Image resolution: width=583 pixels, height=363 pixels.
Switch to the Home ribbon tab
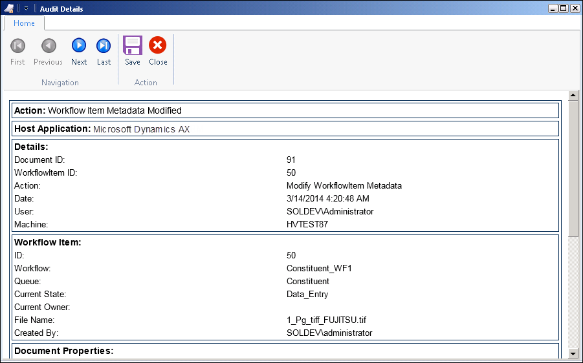[25, 23]
